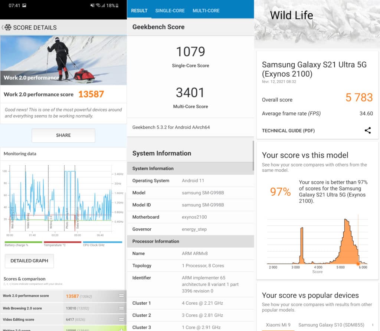This screenshot has width=380, height=331.
Task: Tap the Geekbench 5.3.2 for Android AArch64 line
Action: point(171,128)
